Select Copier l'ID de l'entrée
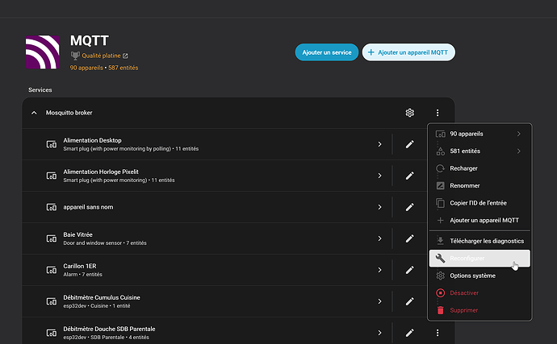 pyautogui.click(x=480, y=203)
